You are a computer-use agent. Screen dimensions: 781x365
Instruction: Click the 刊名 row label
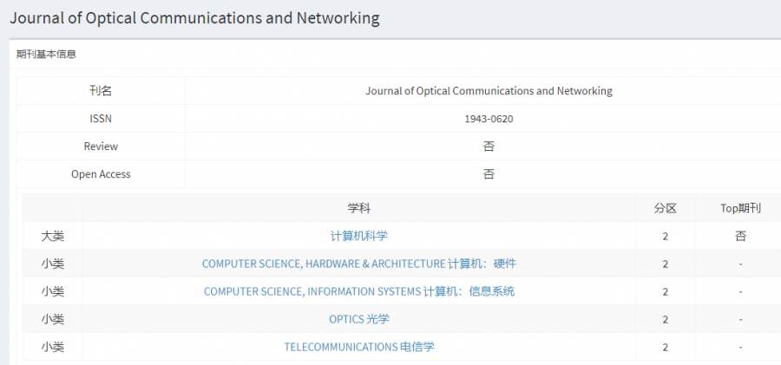click(x=101, y=91)
